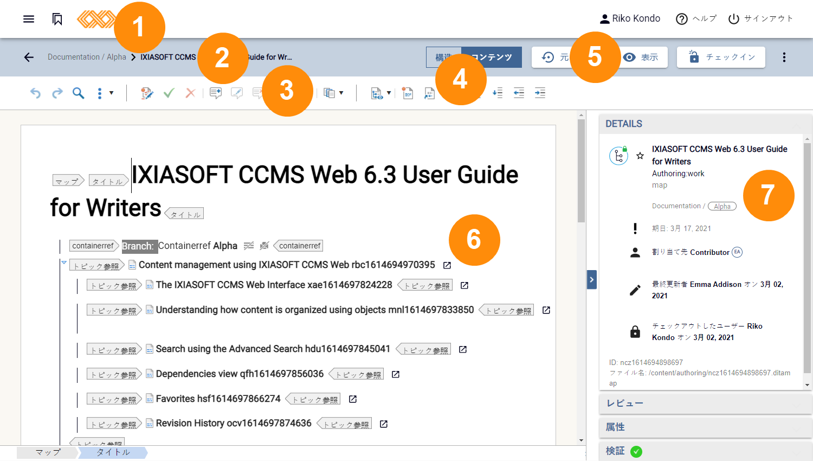Select マップ in the element breadcrumb bar

coord(48,452)
